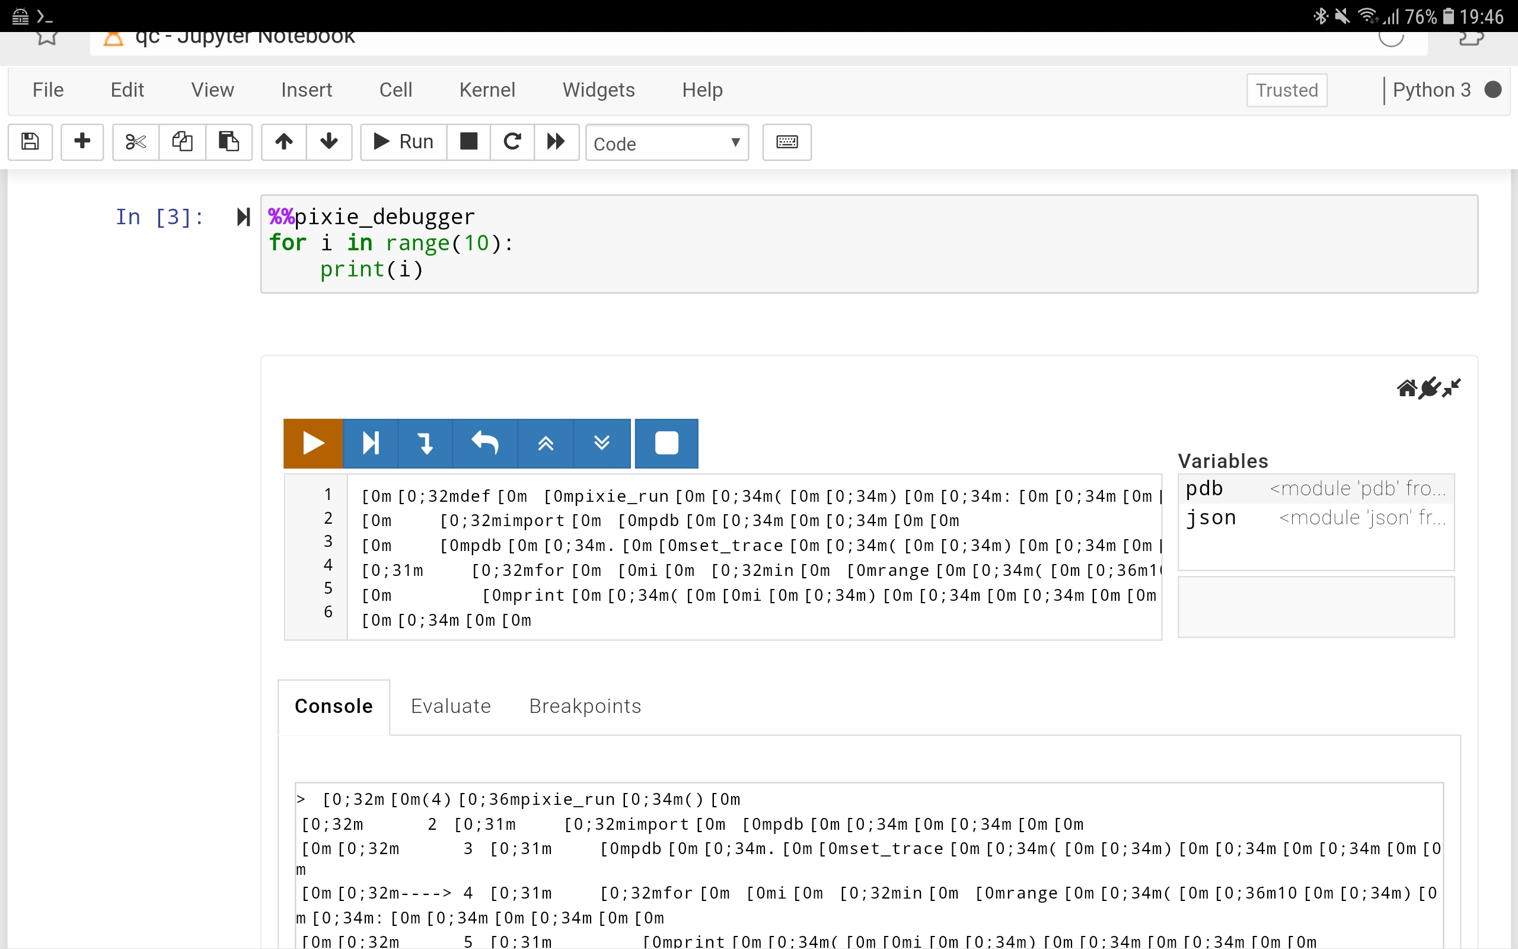
Task: Cut the selected cell
Action: (x=134, y=142)
